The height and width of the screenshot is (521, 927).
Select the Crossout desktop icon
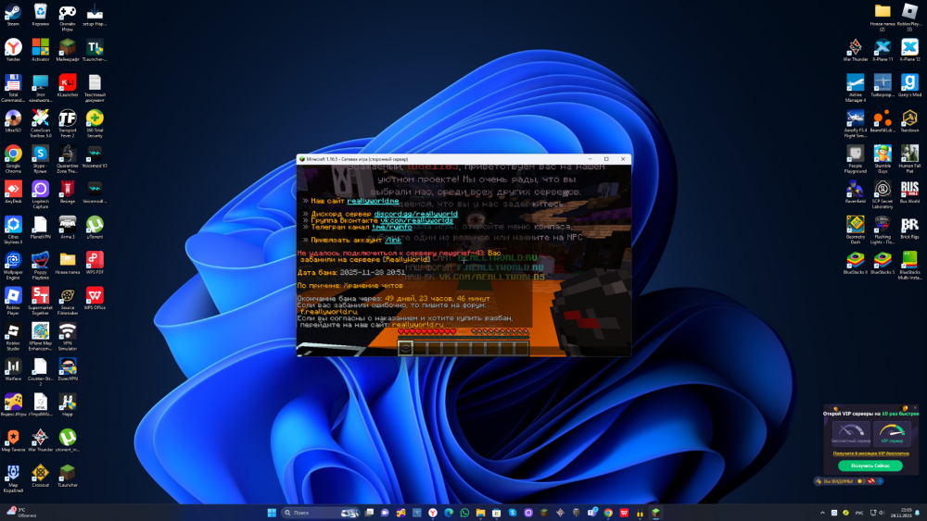point(40,475)
